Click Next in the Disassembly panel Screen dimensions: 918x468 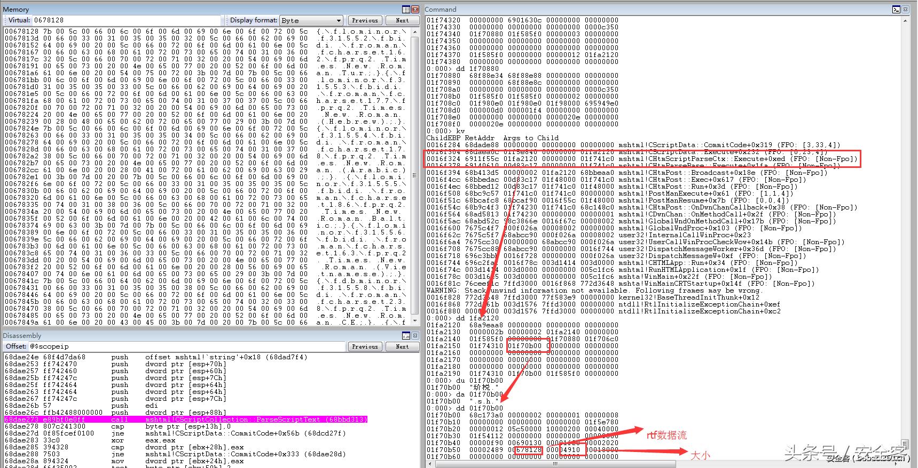pyautogui.click(x=402, y=346)
